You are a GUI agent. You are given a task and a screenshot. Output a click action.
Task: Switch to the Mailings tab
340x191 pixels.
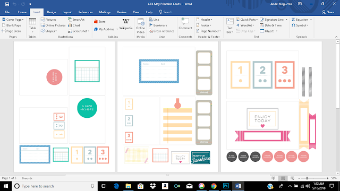(x=105, y=12)
